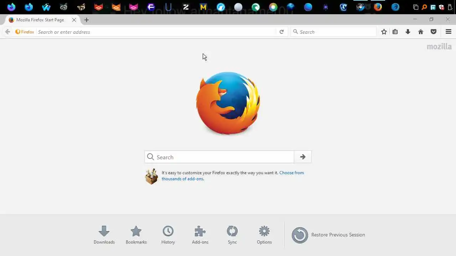Reload the current page
This screenshot has height=256, width=456.
click(281, 32)
